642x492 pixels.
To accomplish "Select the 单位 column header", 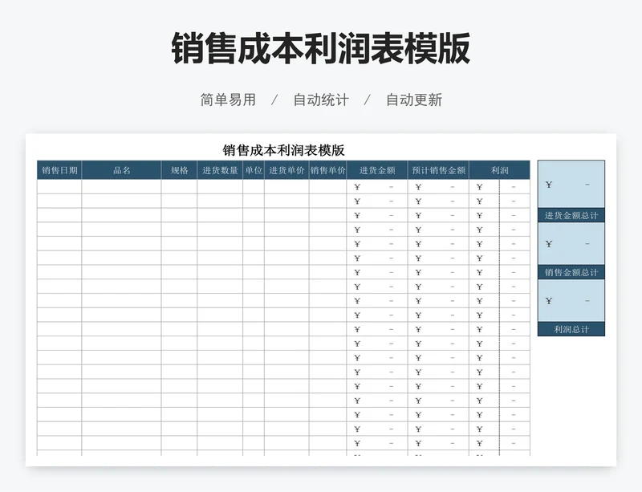I will tap(254, 170).
